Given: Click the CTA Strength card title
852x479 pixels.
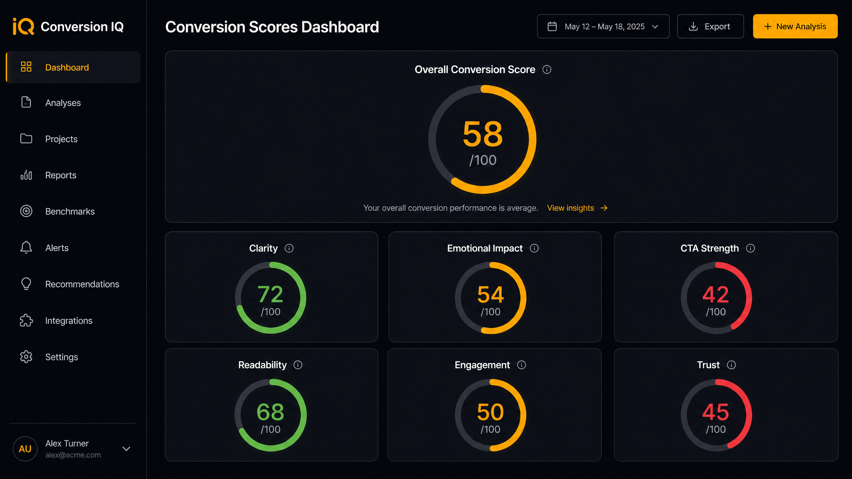Looking at the screenshot, I should [x=709, y=248].
